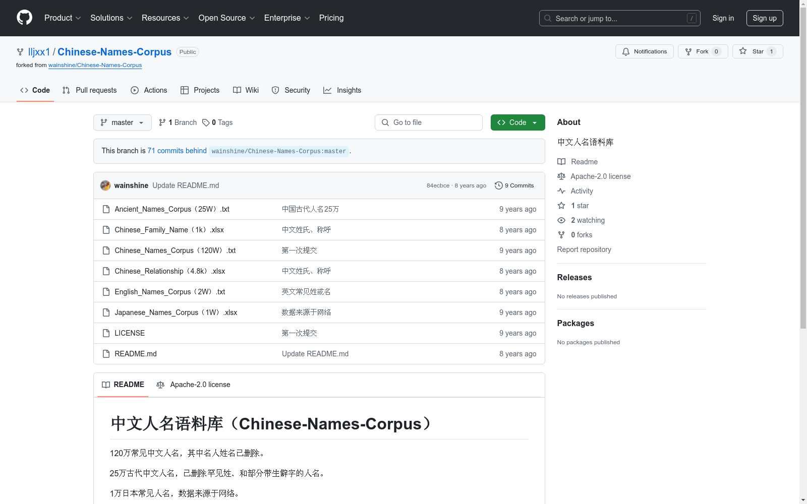Switch to the Projects tab
The width and height of the screenshot is (807, 504).
pyautogui.click(x=200, y=90)
